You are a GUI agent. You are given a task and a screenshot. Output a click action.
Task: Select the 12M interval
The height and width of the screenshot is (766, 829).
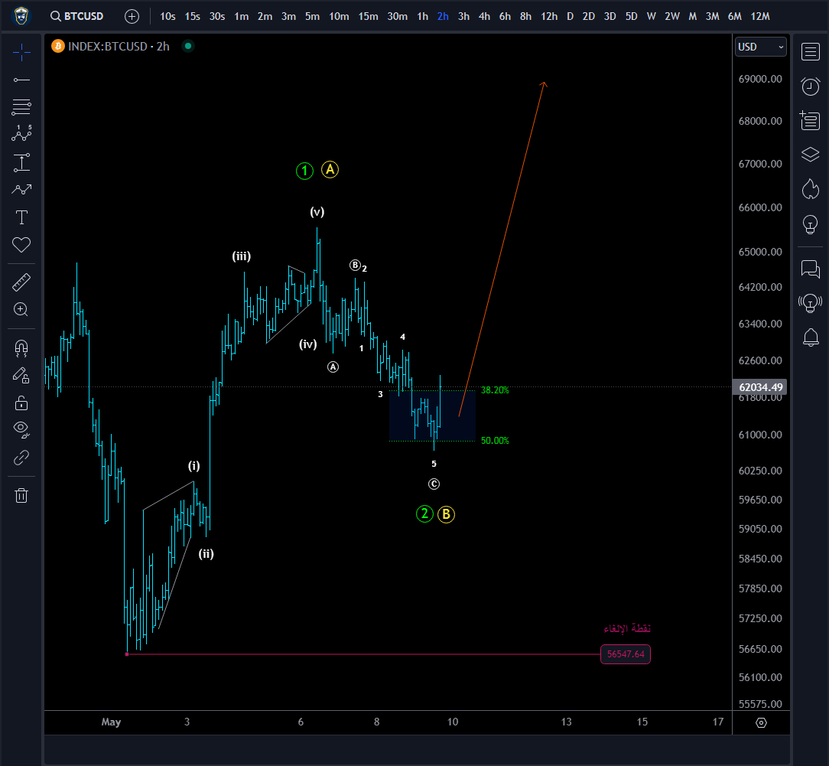pyautogui.click(x=760, y=16)
